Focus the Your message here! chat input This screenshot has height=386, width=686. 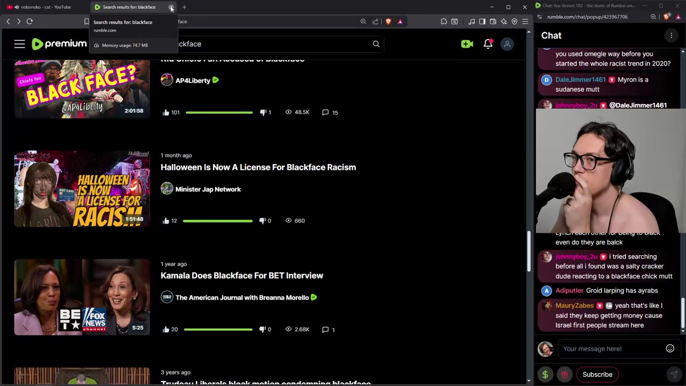611,348
